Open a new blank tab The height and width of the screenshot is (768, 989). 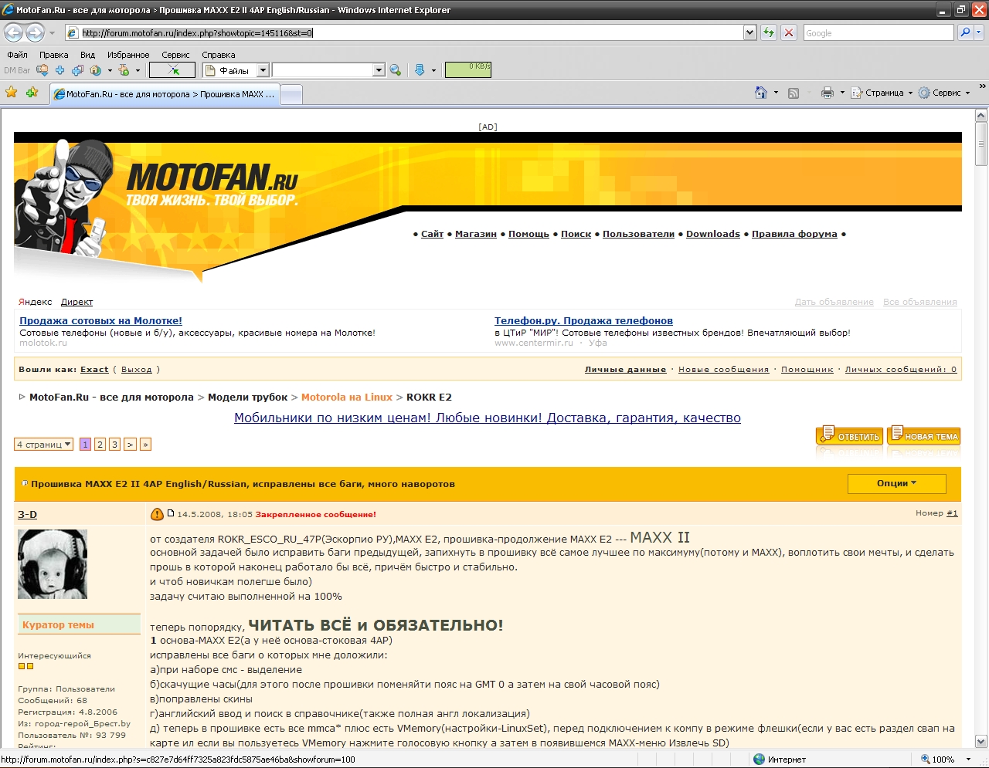click(291, 94)
